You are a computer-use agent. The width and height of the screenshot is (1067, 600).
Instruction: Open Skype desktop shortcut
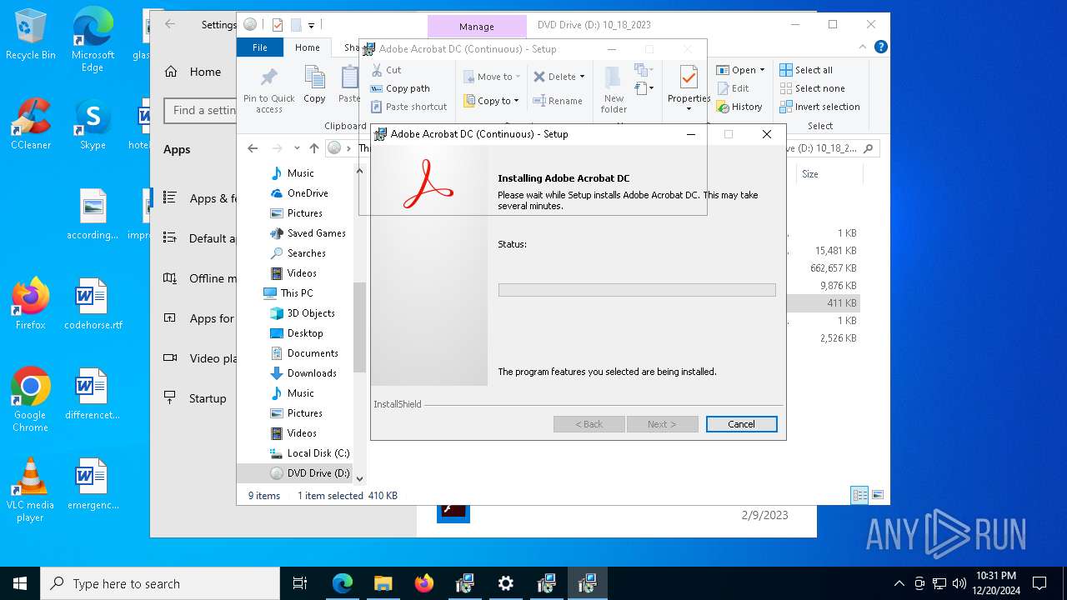tap(93, 124)
